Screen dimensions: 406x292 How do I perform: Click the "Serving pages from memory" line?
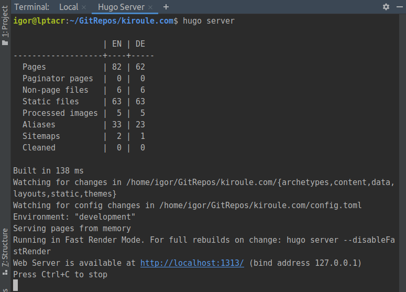click(x=72, y=228)
